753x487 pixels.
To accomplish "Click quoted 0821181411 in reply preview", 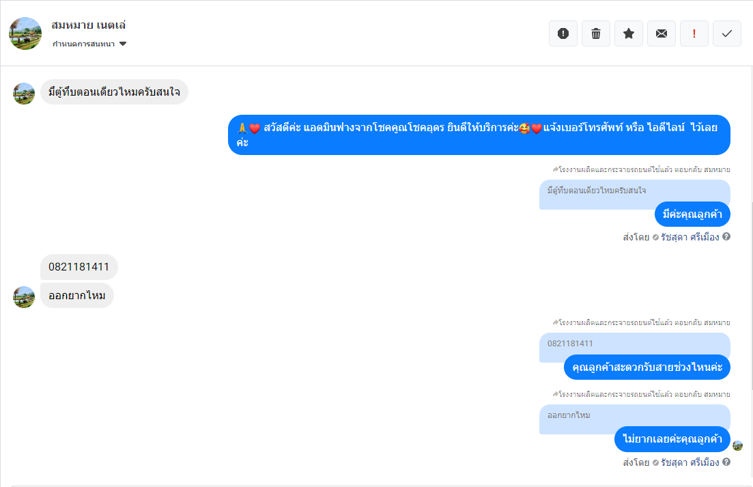I will point(570,344).
